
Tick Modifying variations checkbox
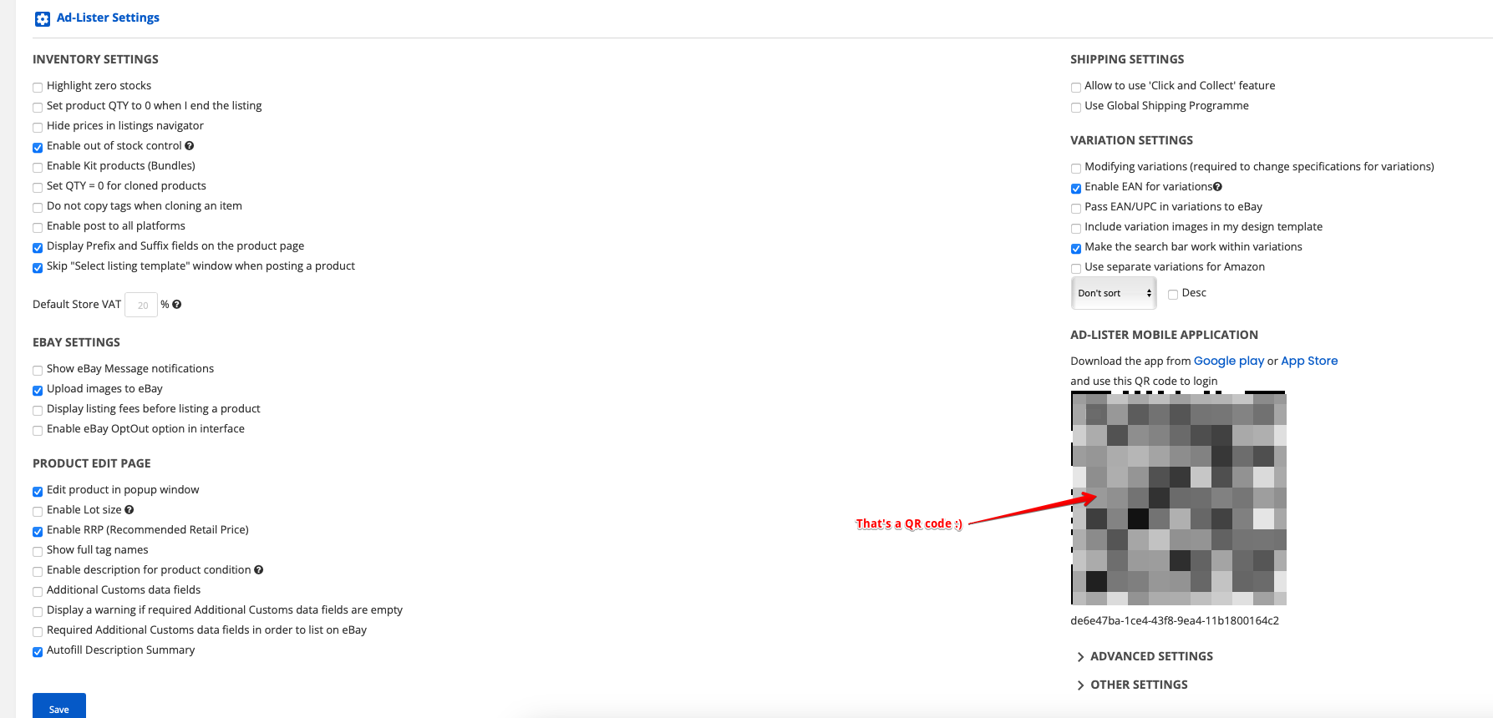tap(1076, 168)
